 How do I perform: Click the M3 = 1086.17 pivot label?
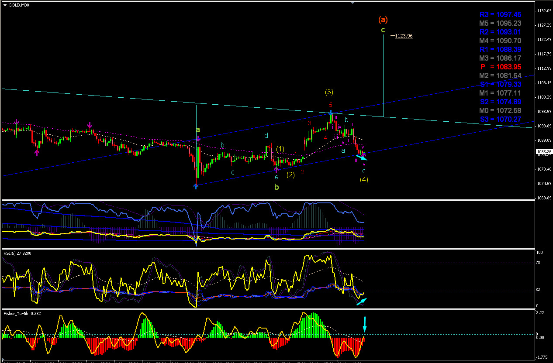click(x=500, y=58)
